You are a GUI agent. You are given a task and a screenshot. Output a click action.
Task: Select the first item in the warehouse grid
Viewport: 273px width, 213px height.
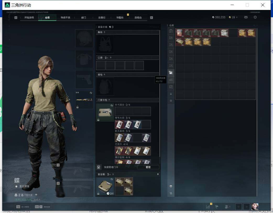180,33
